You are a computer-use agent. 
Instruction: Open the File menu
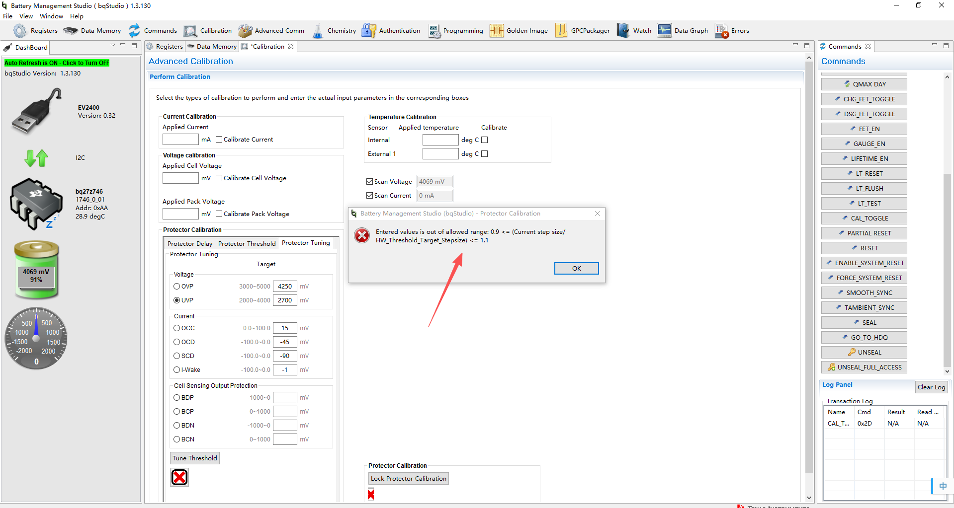coord(8,16)
